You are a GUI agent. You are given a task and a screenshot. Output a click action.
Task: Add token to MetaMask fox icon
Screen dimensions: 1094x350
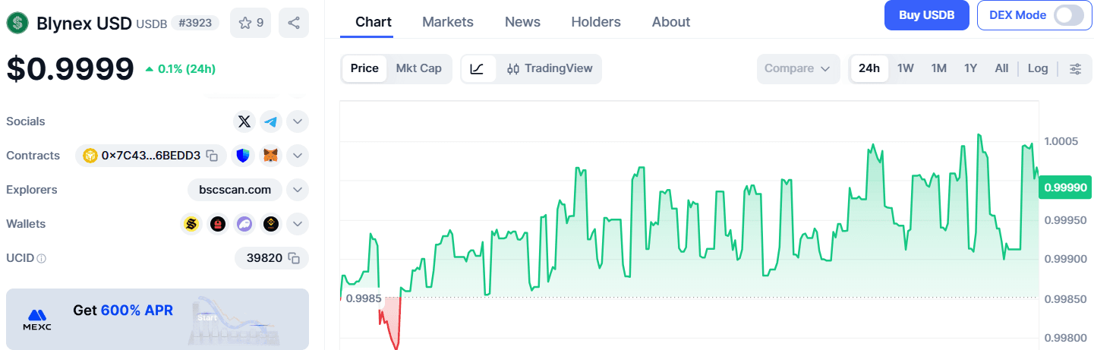pos(271,156)
